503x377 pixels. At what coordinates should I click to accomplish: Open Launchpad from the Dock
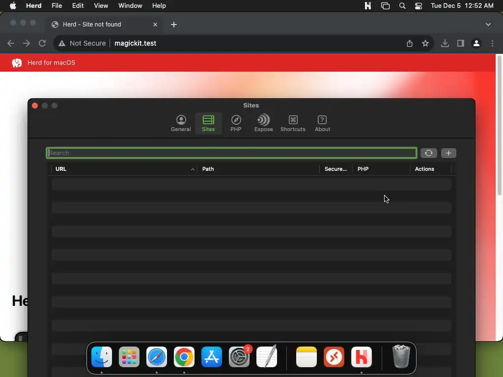click(x=129, y=357)
